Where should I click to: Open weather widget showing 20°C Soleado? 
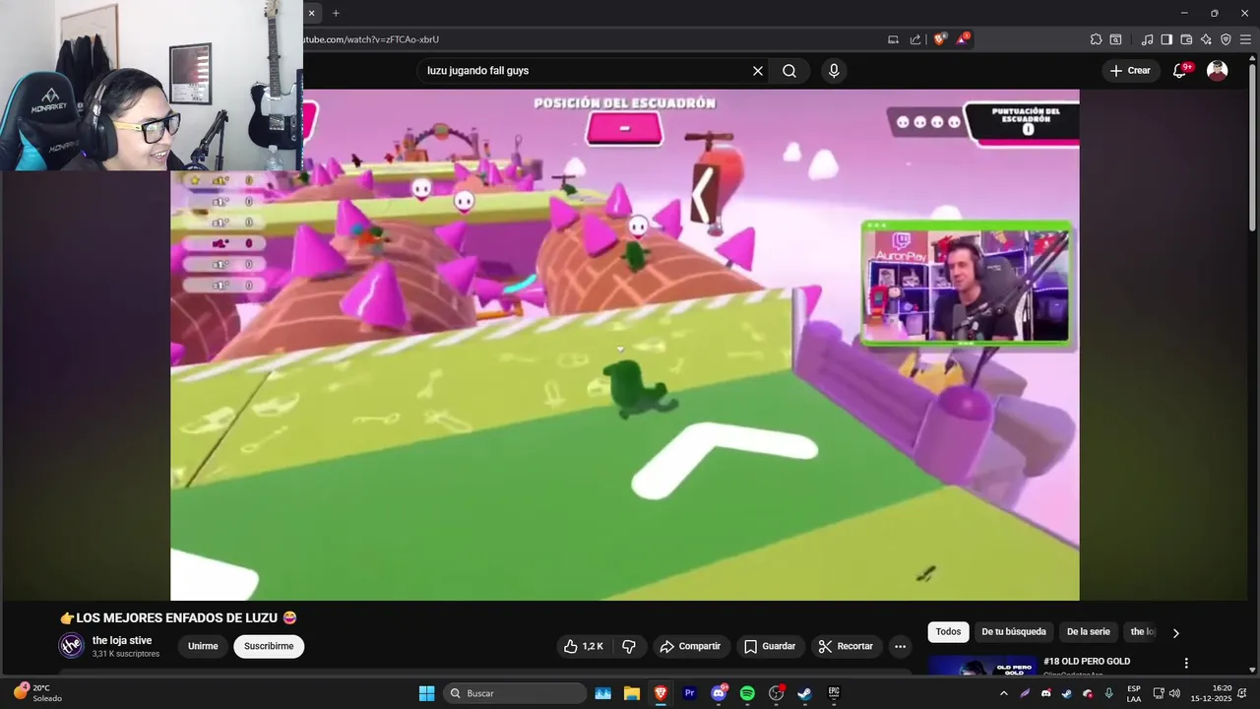coord(39,693)
